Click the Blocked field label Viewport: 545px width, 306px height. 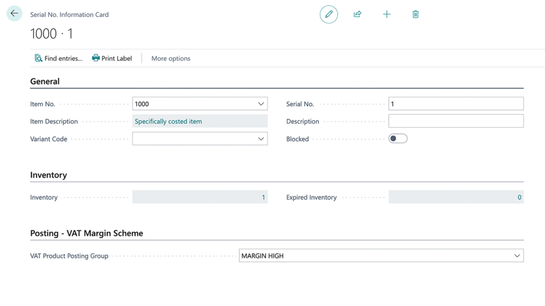click(x=298, y=139)
